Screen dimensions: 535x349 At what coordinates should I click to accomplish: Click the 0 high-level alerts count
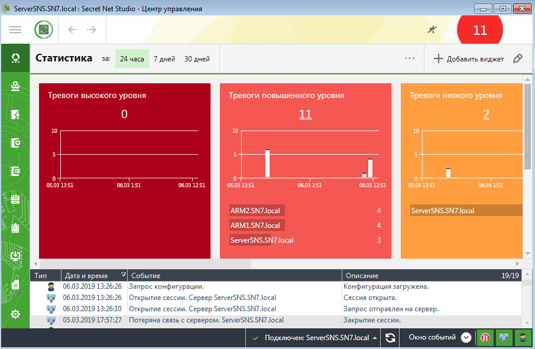tap(124, 114)
